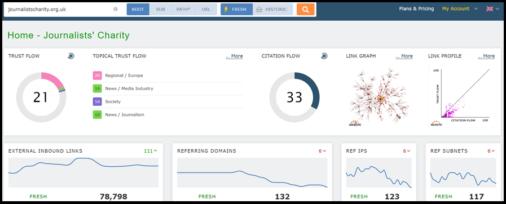Click green 10 Journalism score swatch
This screenshot has height=204, width=506.
(x=97, y=114)
